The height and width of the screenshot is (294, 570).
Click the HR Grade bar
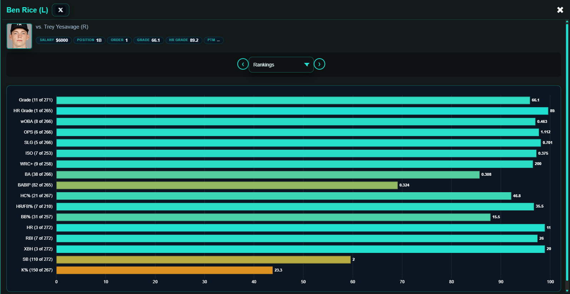[302, 111]
